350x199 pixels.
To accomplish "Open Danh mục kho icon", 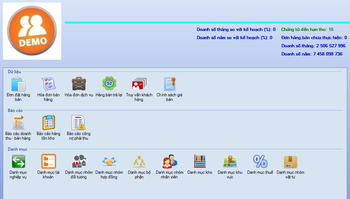I will coord(200,161).
